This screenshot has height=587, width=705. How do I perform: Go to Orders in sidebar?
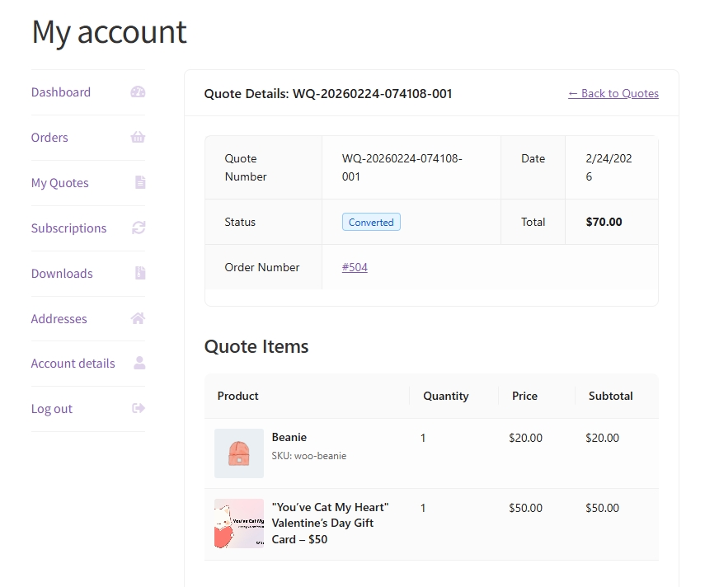(x=49, y=138)
